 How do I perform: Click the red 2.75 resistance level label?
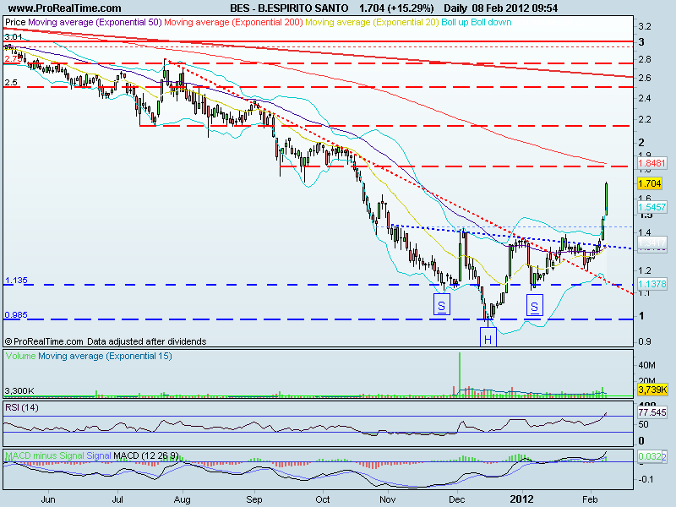pos(14,59)
